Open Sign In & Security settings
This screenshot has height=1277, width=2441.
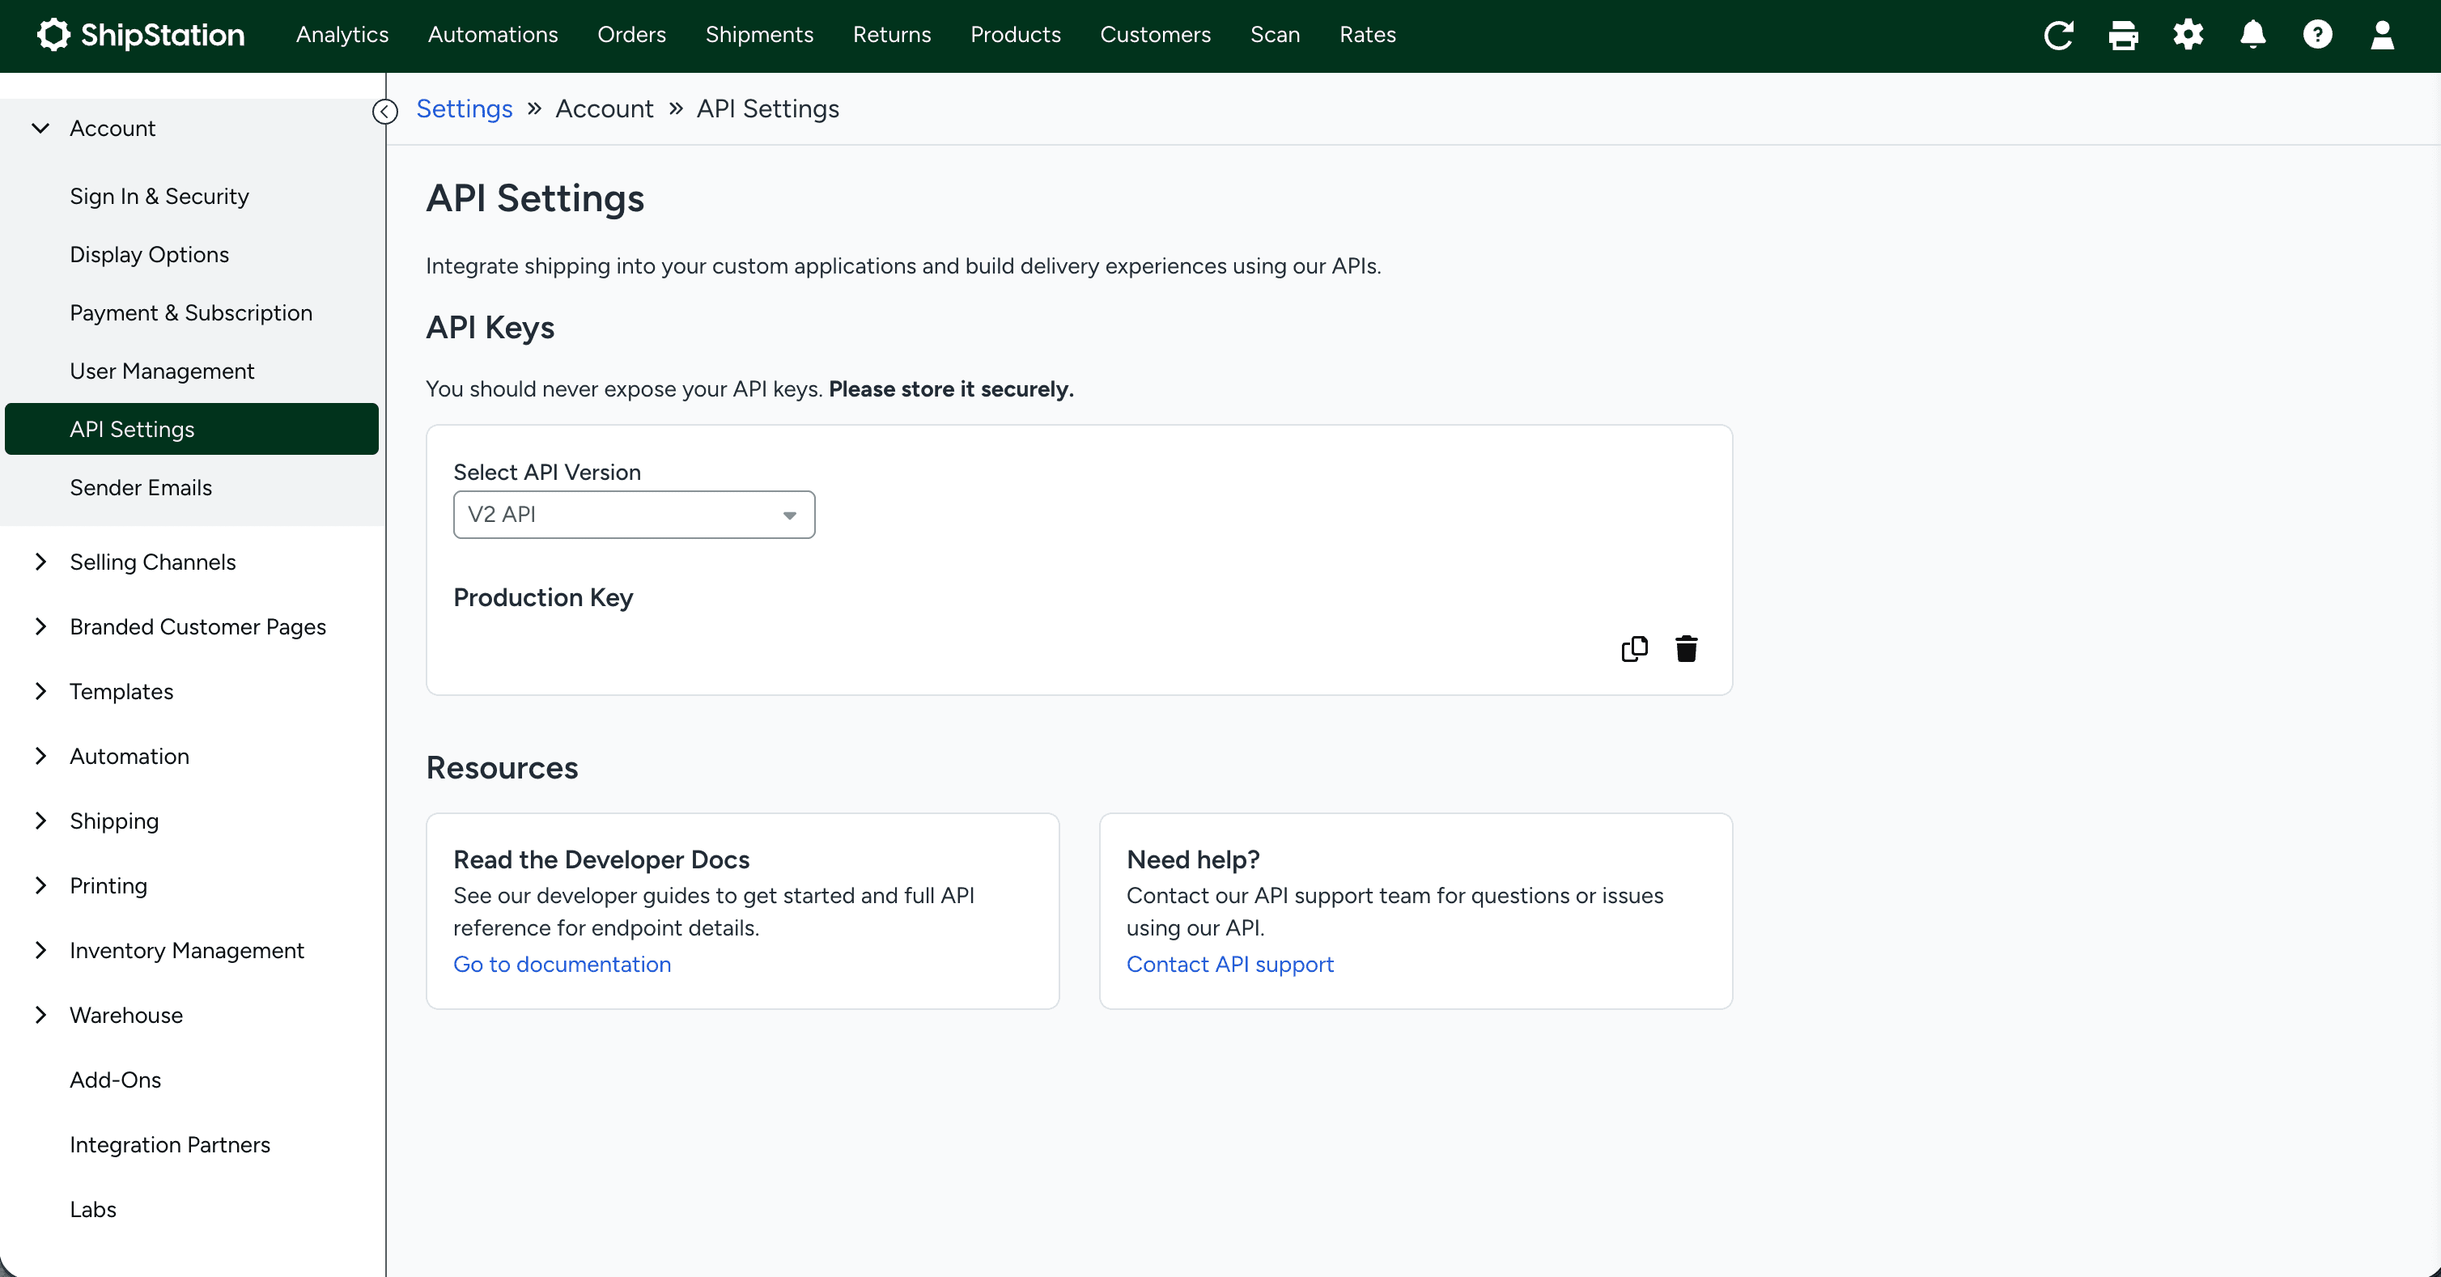coord(159,196)
